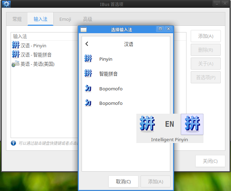
Task: Click the first Bopomofo engine icon
Action: tap(88, 88)
